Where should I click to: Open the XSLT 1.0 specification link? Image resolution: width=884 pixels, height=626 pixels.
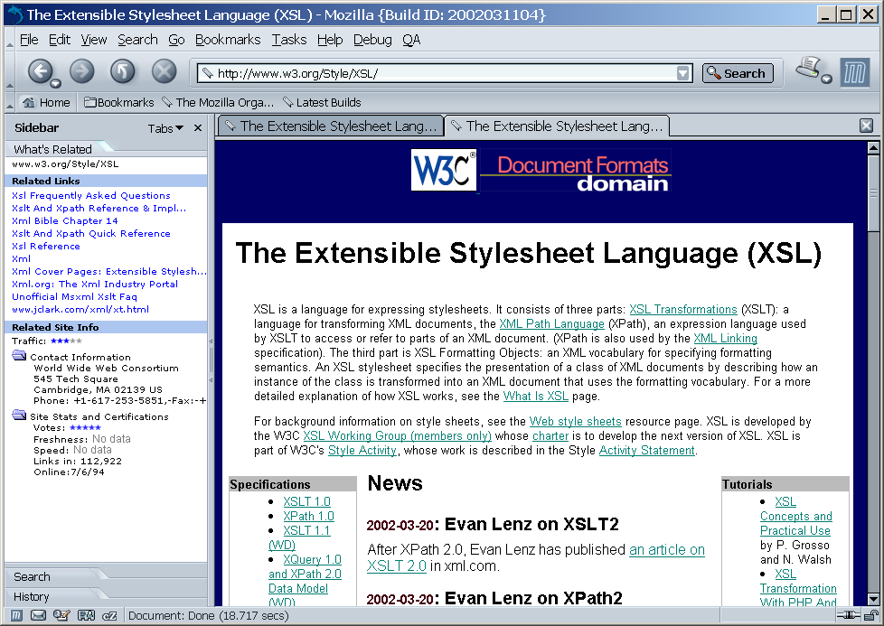[306, 501]
